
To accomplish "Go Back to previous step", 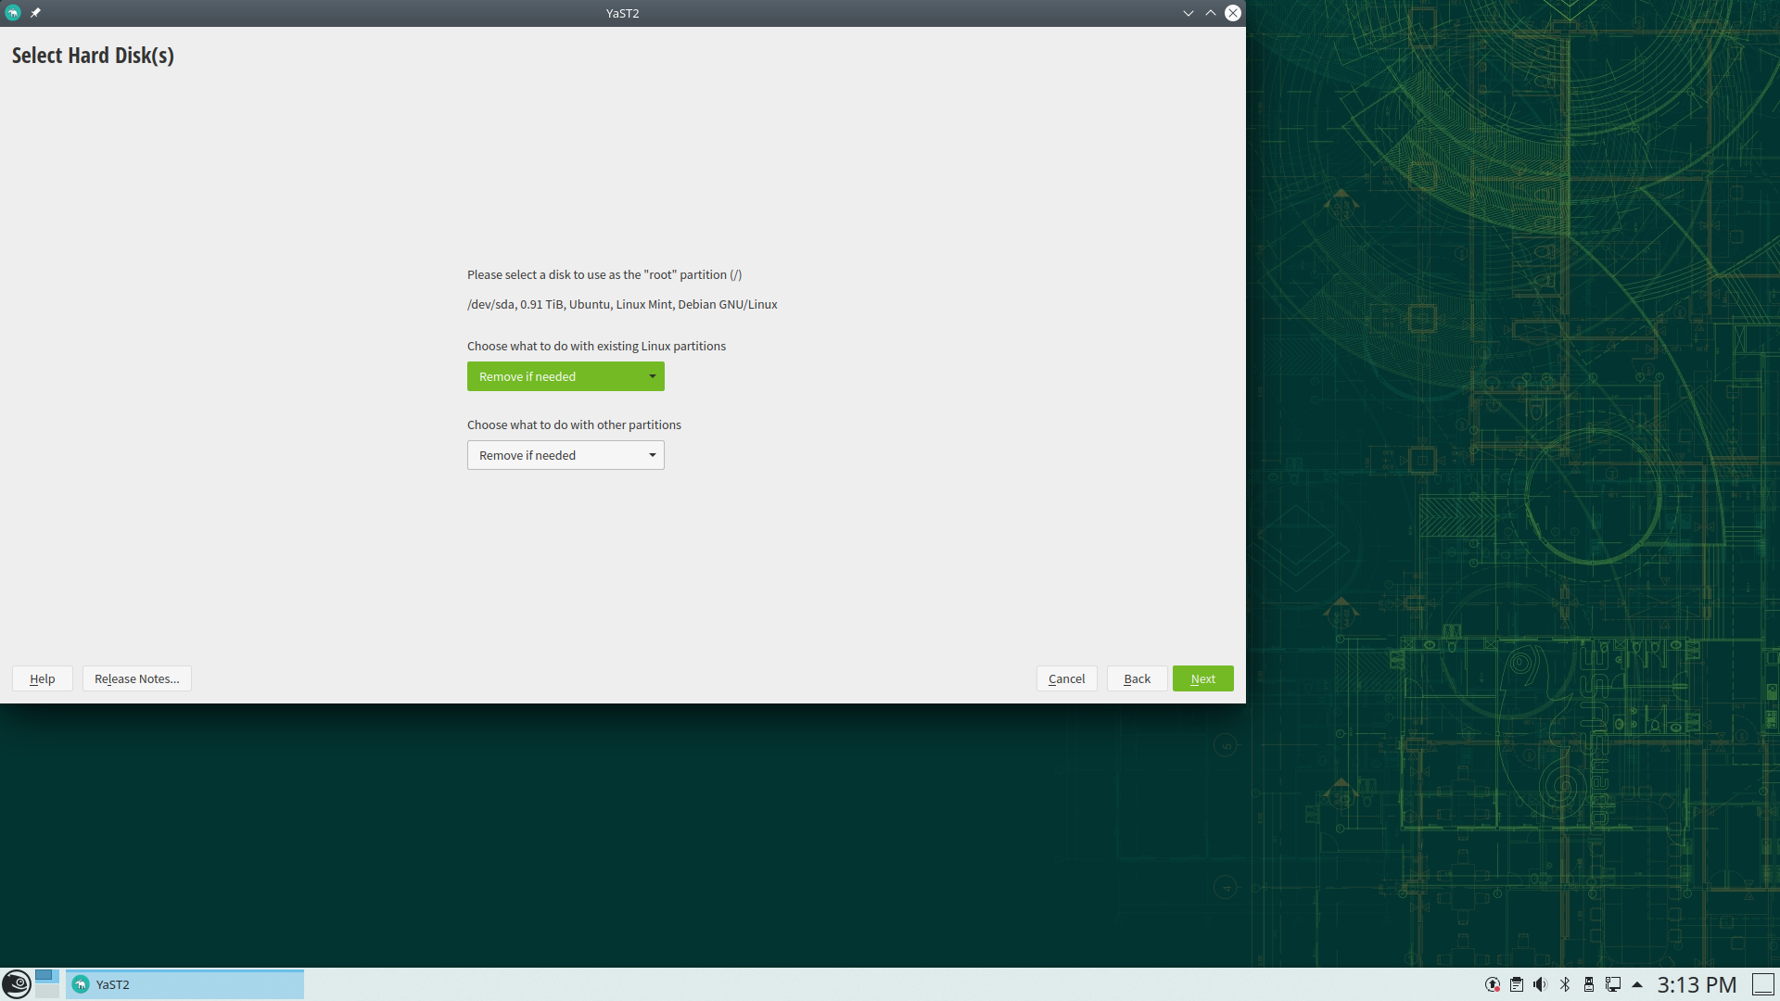I will 1137,678.
